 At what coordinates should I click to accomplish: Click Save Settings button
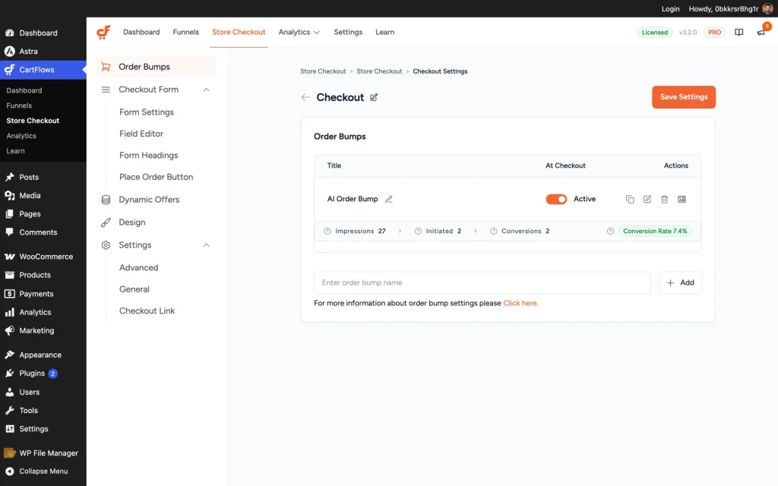click(684, 97)
